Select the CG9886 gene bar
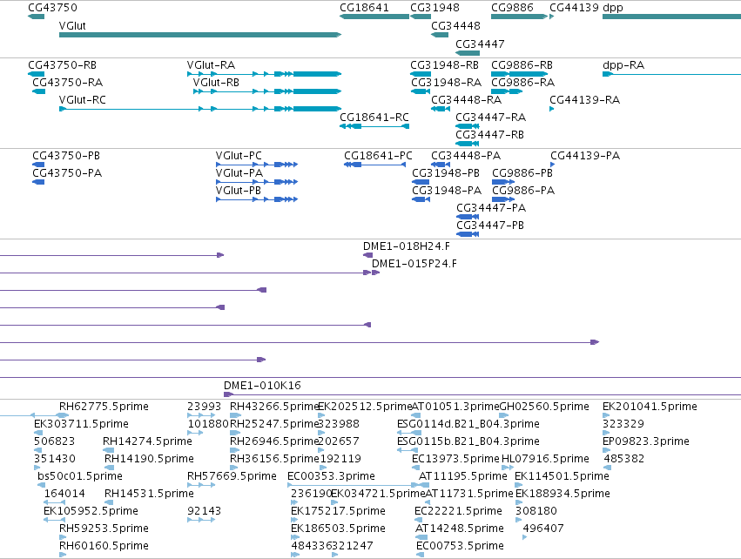This screenshot has width=741, height=559. (x=519, y=17)
